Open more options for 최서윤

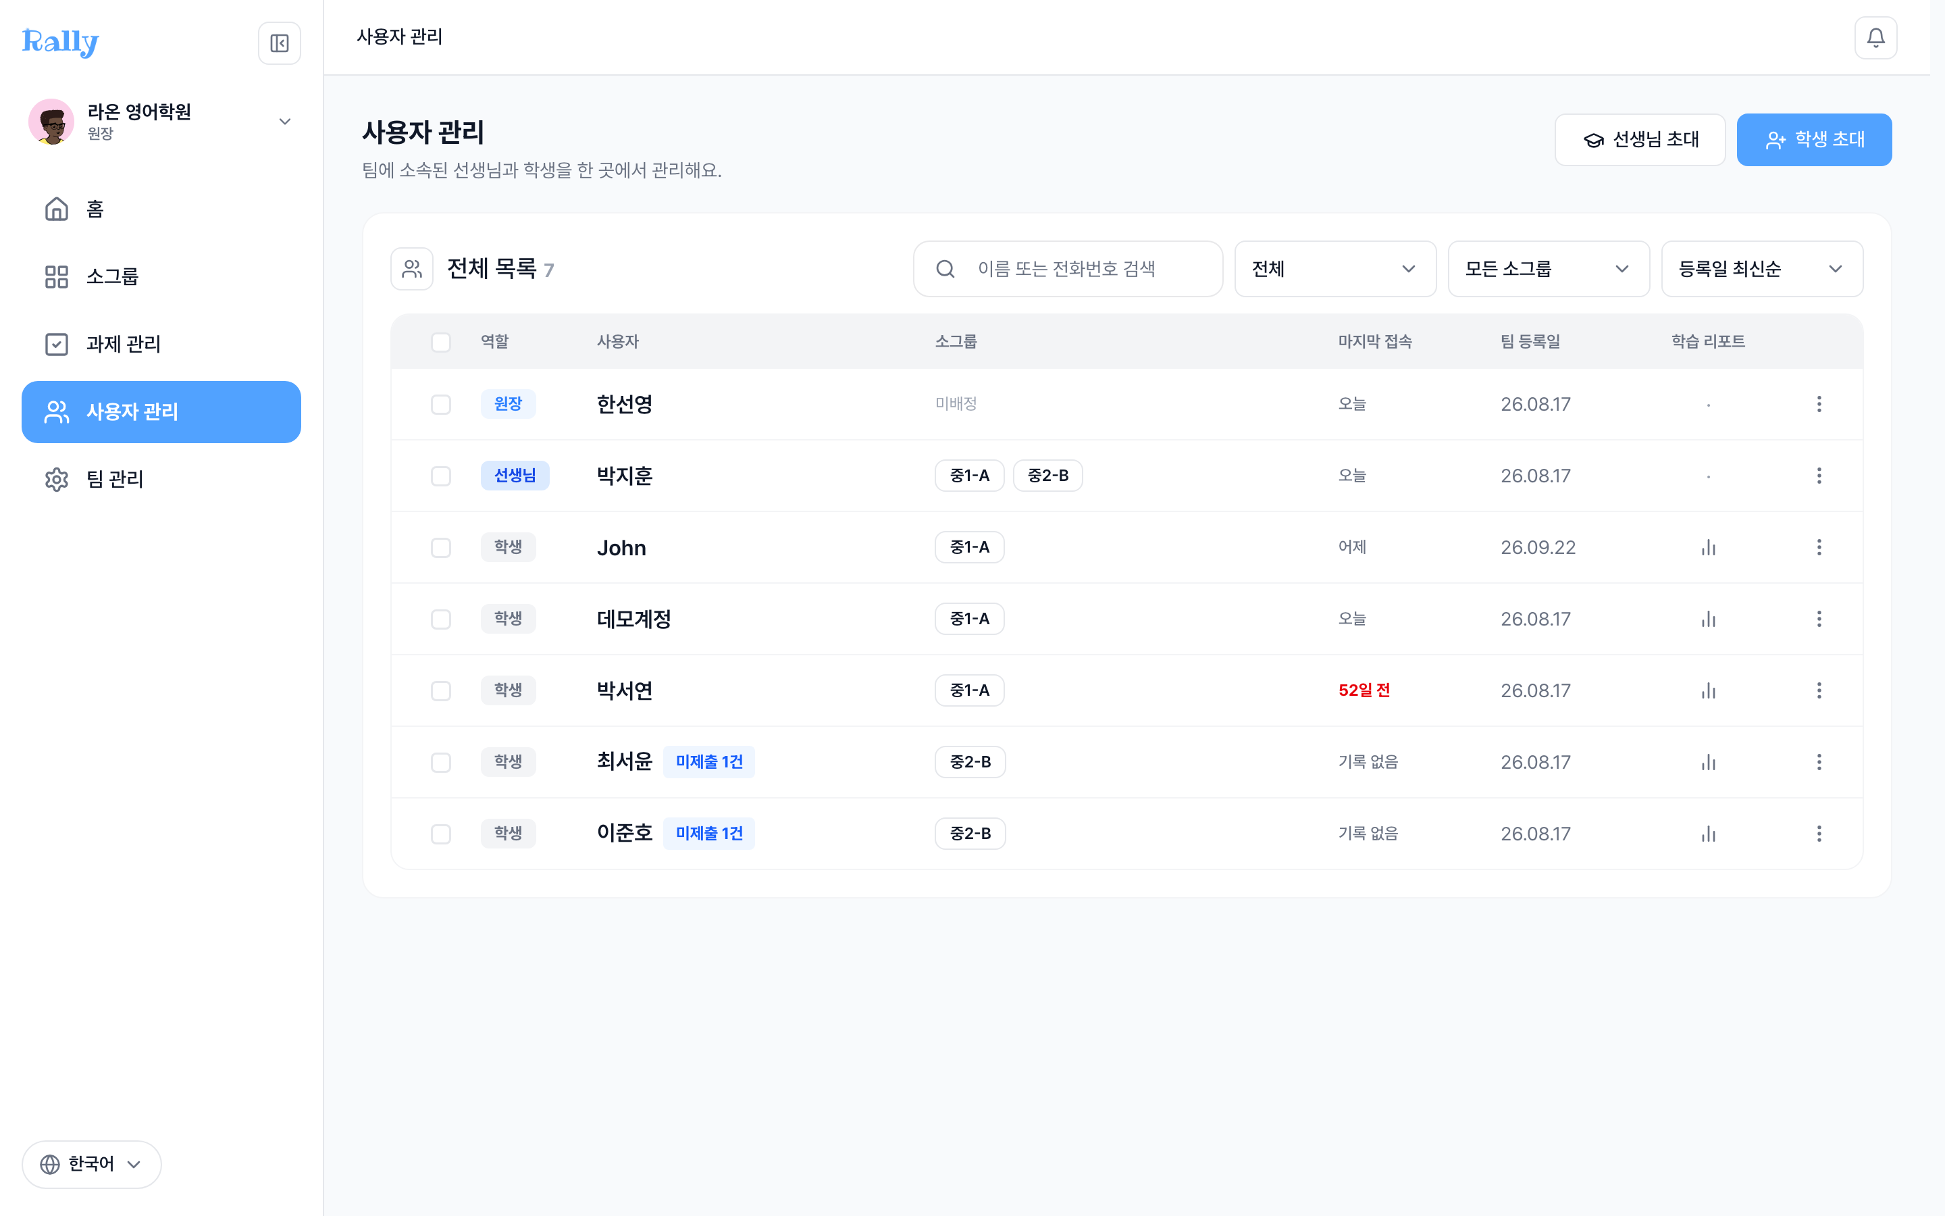point(1819,761)
